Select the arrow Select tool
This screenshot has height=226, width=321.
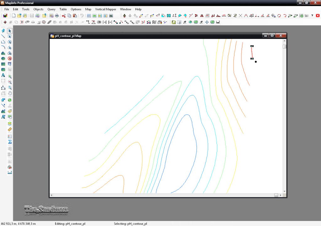click(10, 31)
